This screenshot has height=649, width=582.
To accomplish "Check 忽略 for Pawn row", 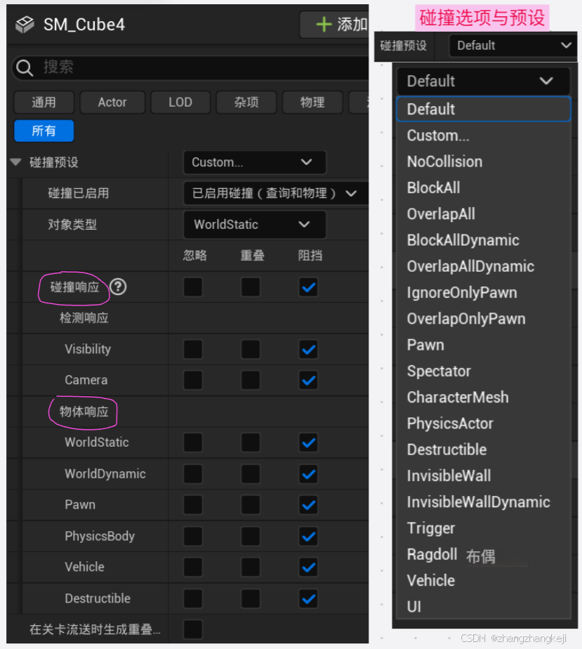I will tap(193, 505).
